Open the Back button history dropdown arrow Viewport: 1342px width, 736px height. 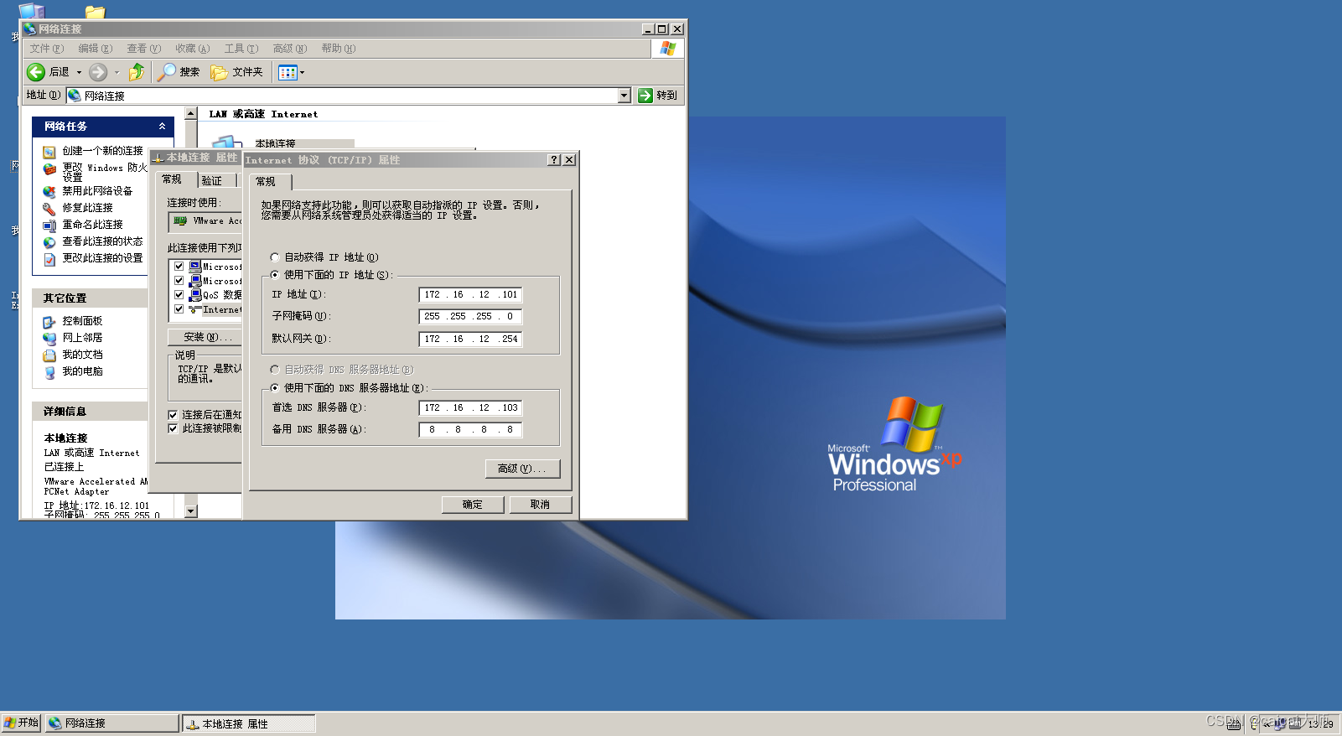(x=79, y=72)
